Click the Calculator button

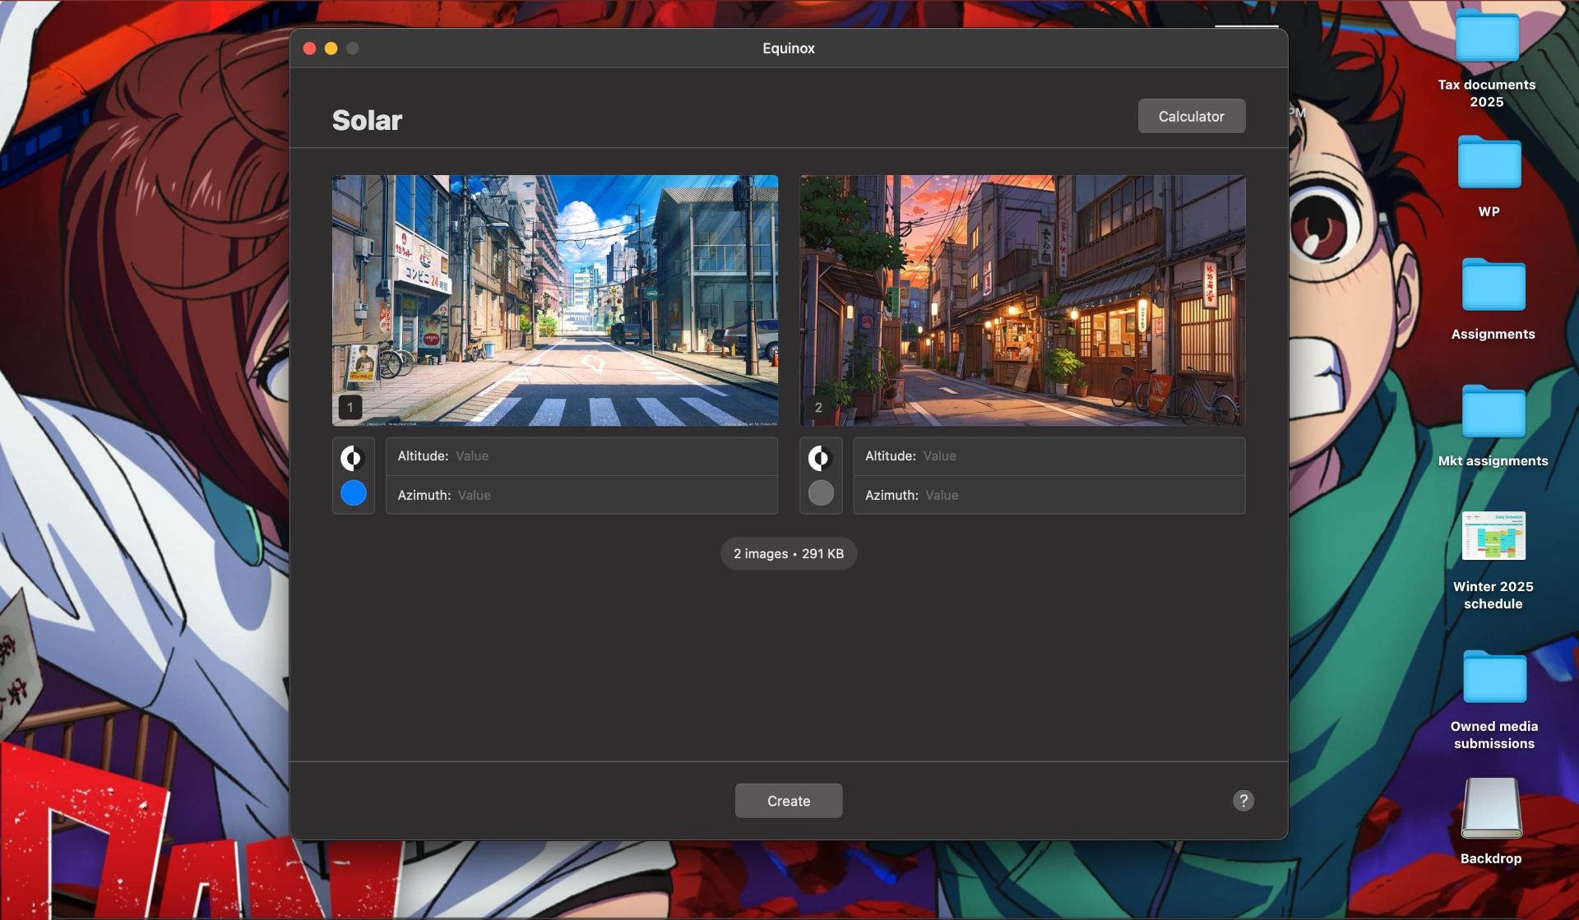point(1191,117)
